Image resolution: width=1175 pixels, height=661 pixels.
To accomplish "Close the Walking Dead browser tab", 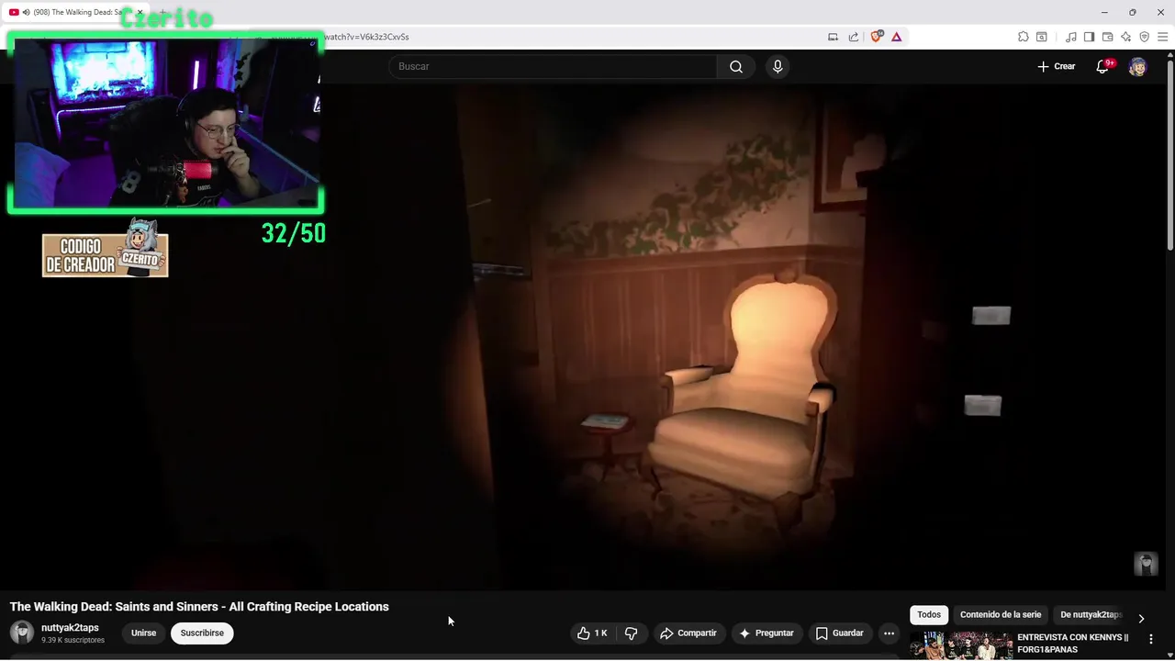I will (x=140, y=12).
